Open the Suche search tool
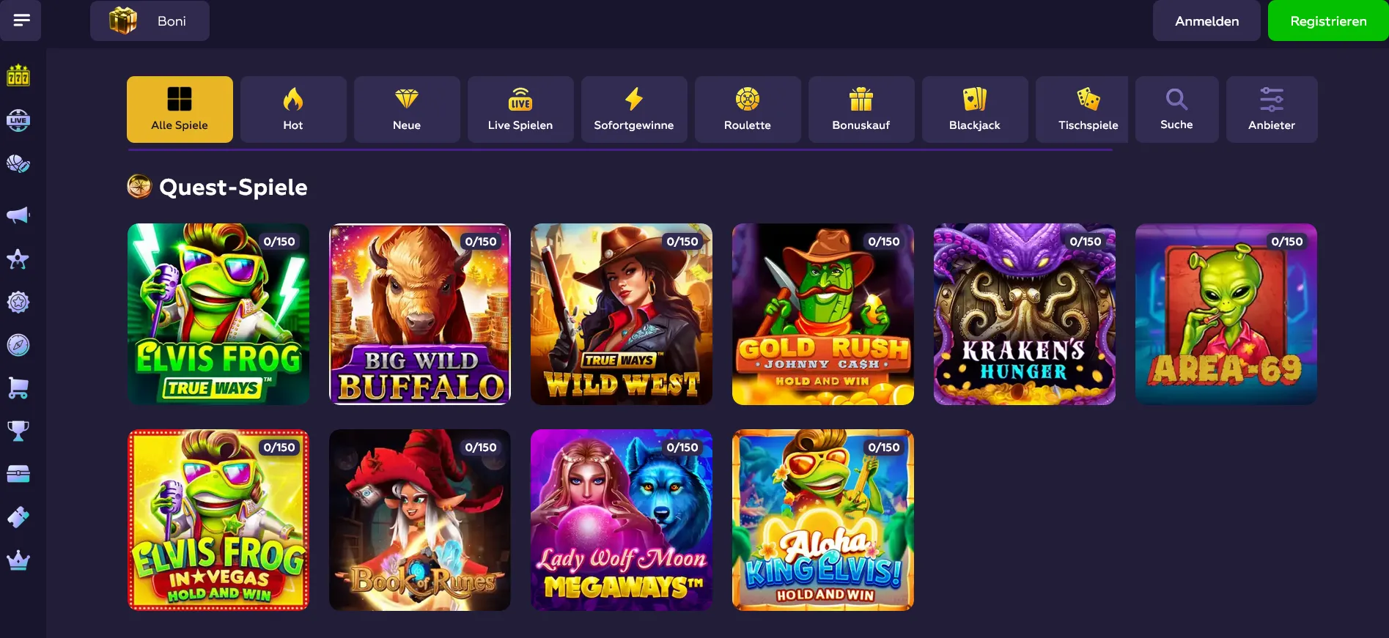The width and height of the screenshot is (1389, 638). [1176, 109]
